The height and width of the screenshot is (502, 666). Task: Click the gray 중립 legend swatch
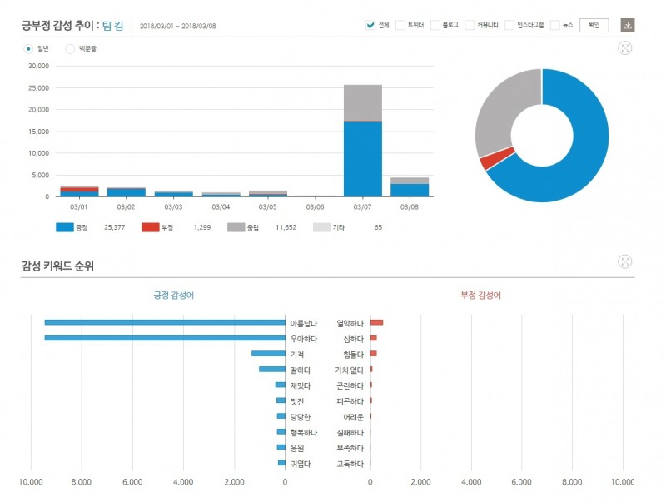coord(236,226)
